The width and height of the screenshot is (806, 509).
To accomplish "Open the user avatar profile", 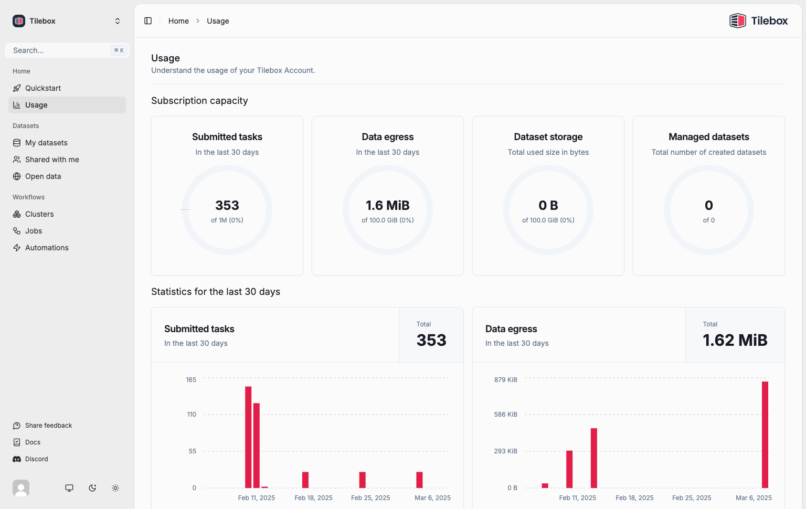I will (21, 488).
